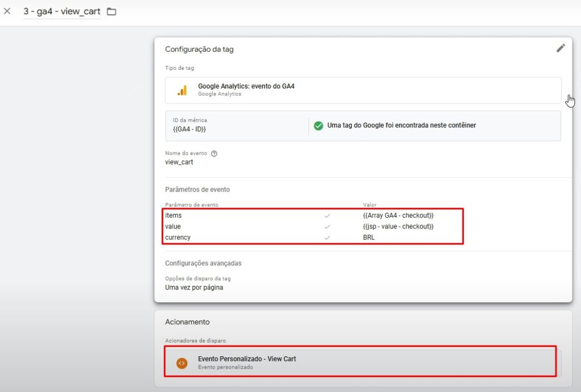Click the green checkmark Google tag found icon
Viewport: 581px width, 392px height.
[x=318, y=125]
